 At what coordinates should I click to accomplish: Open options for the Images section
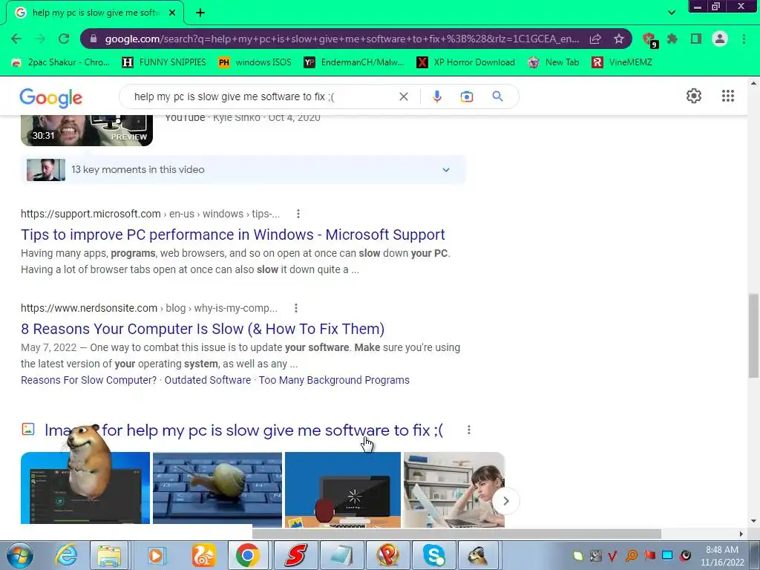pos(469,430)
